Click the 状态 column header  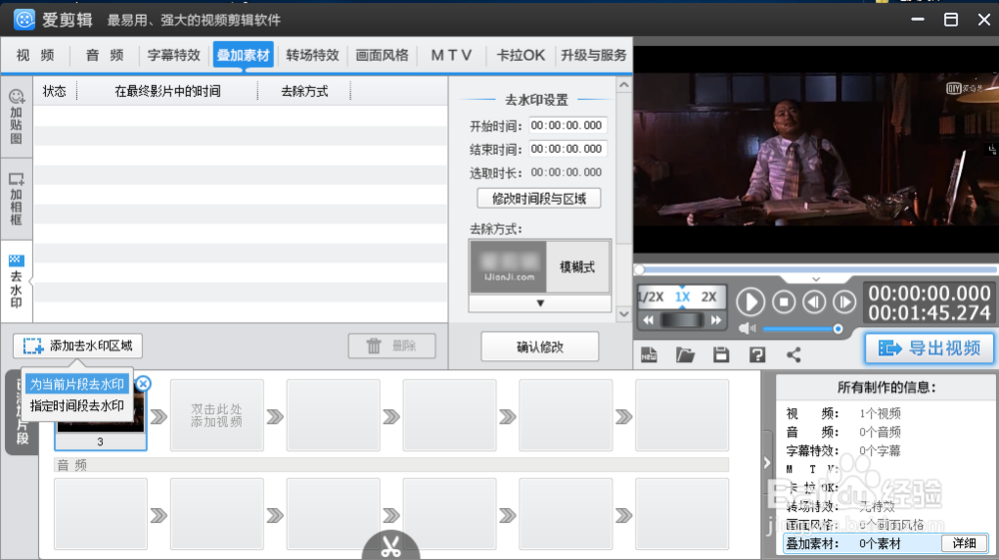(55, 91)
